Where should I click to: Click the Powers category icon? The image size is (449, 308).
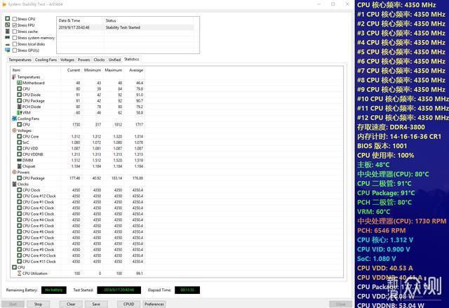[14, 172]
